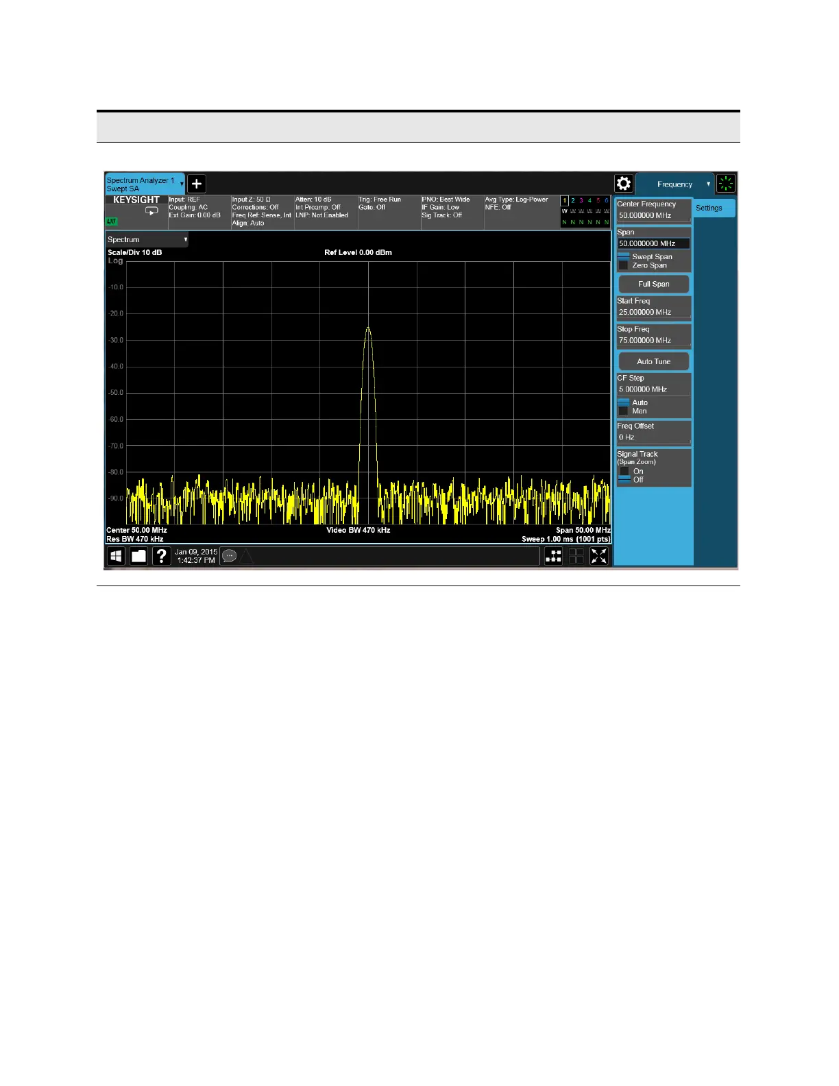Click the Atten: 10 dB status block
This screenshot has height=1086, width=839.
pos(325,211)
